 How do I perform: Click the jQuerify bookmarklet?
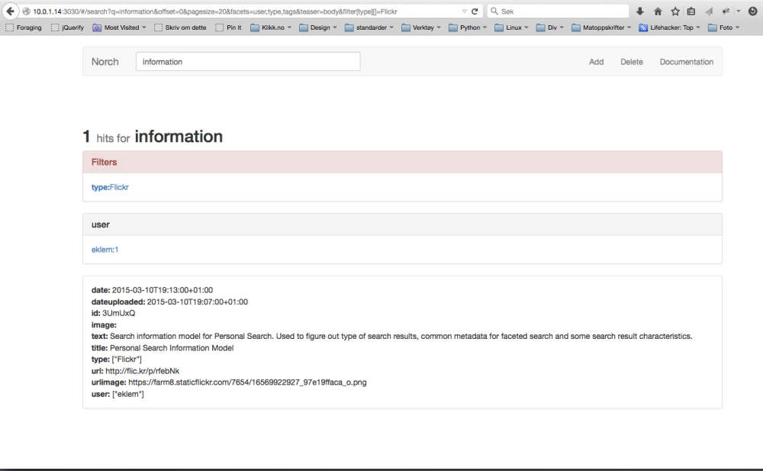(66, 27)
